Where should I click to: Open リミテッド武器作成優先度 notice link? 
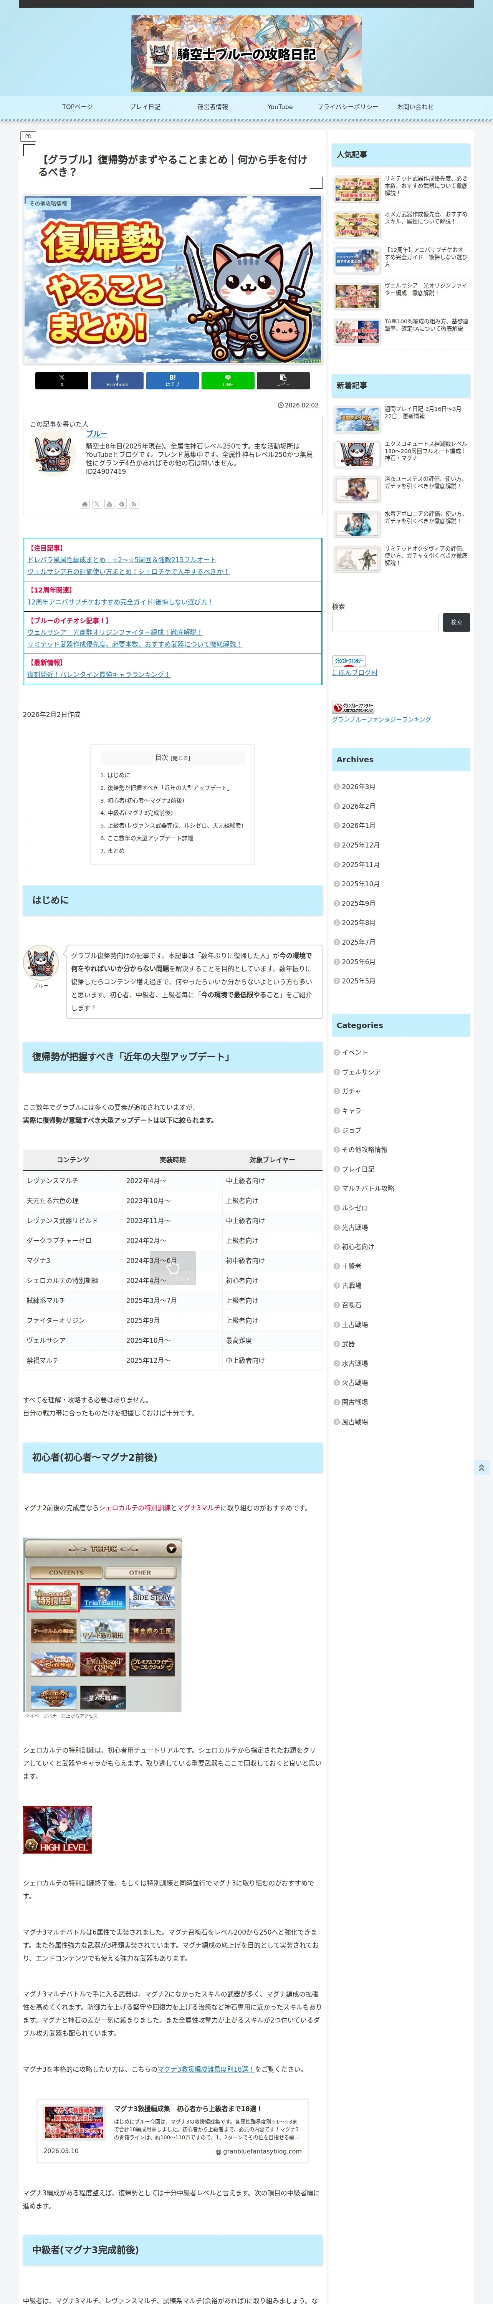point(134,644)
